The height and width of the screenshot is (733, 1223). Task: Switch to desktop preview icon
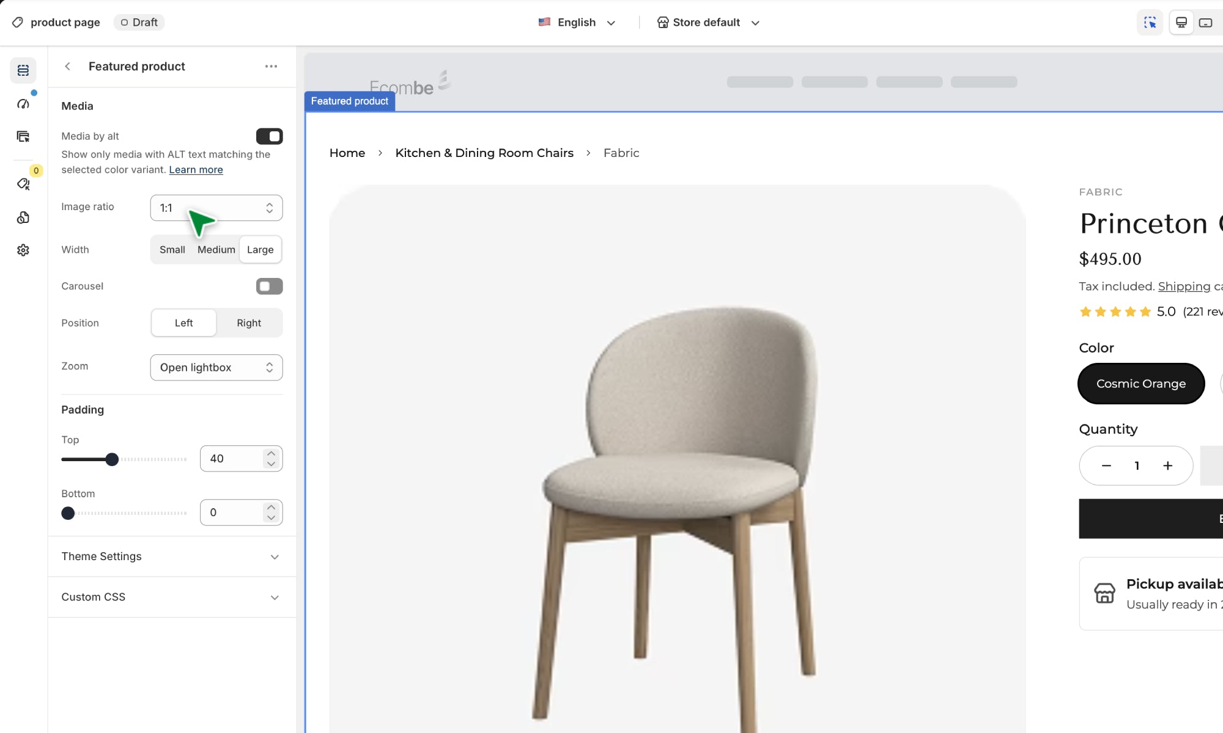(x=1181, y=23)
